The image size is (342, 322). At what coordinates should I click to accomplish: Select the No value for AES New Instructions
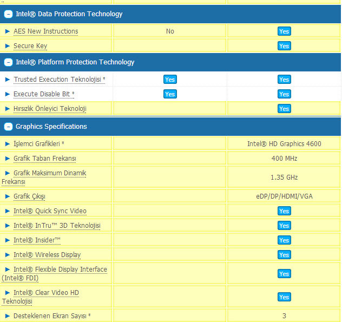170,31
